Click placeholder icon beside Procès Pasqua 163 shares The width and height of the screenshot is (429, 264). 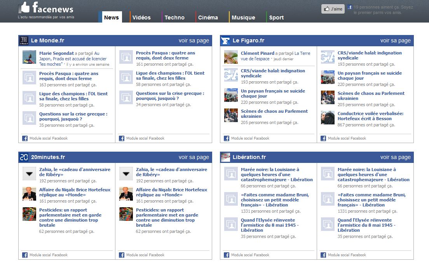coord(29,77)
